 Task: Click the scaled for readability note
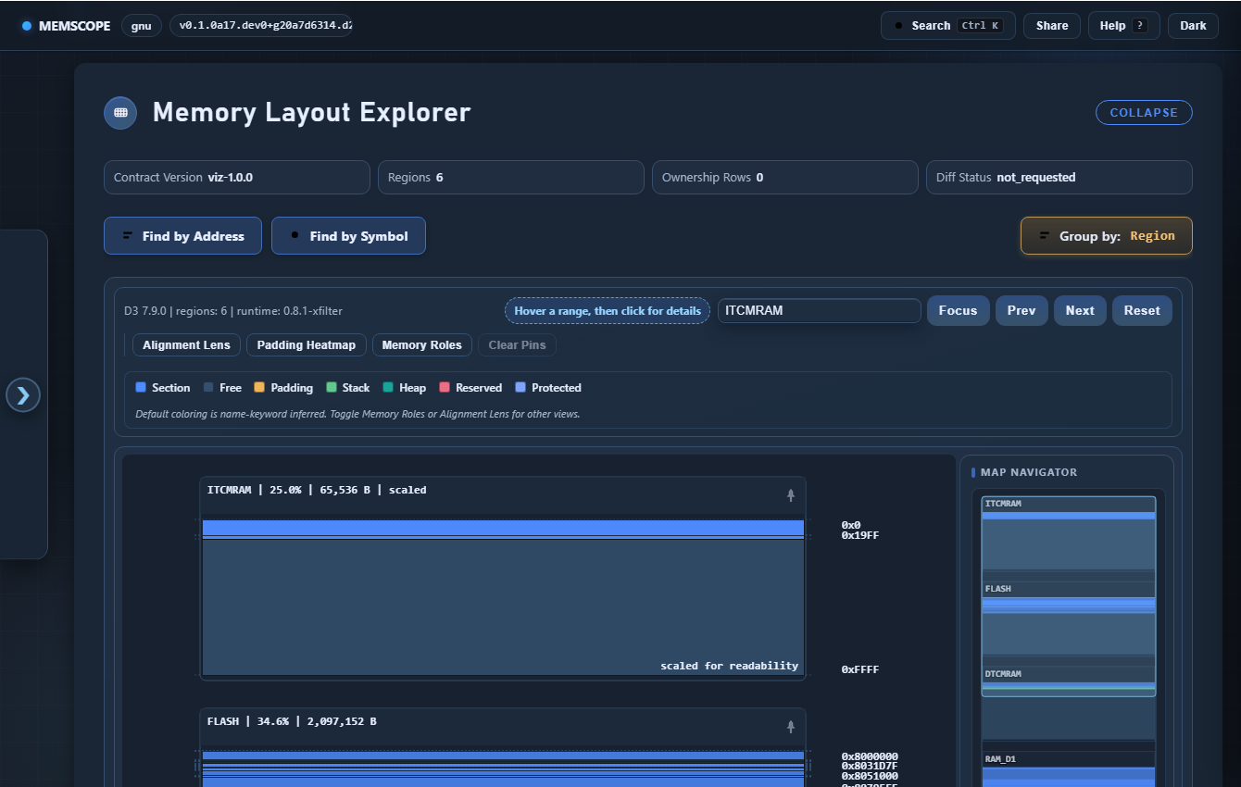[x=729, y=666]
